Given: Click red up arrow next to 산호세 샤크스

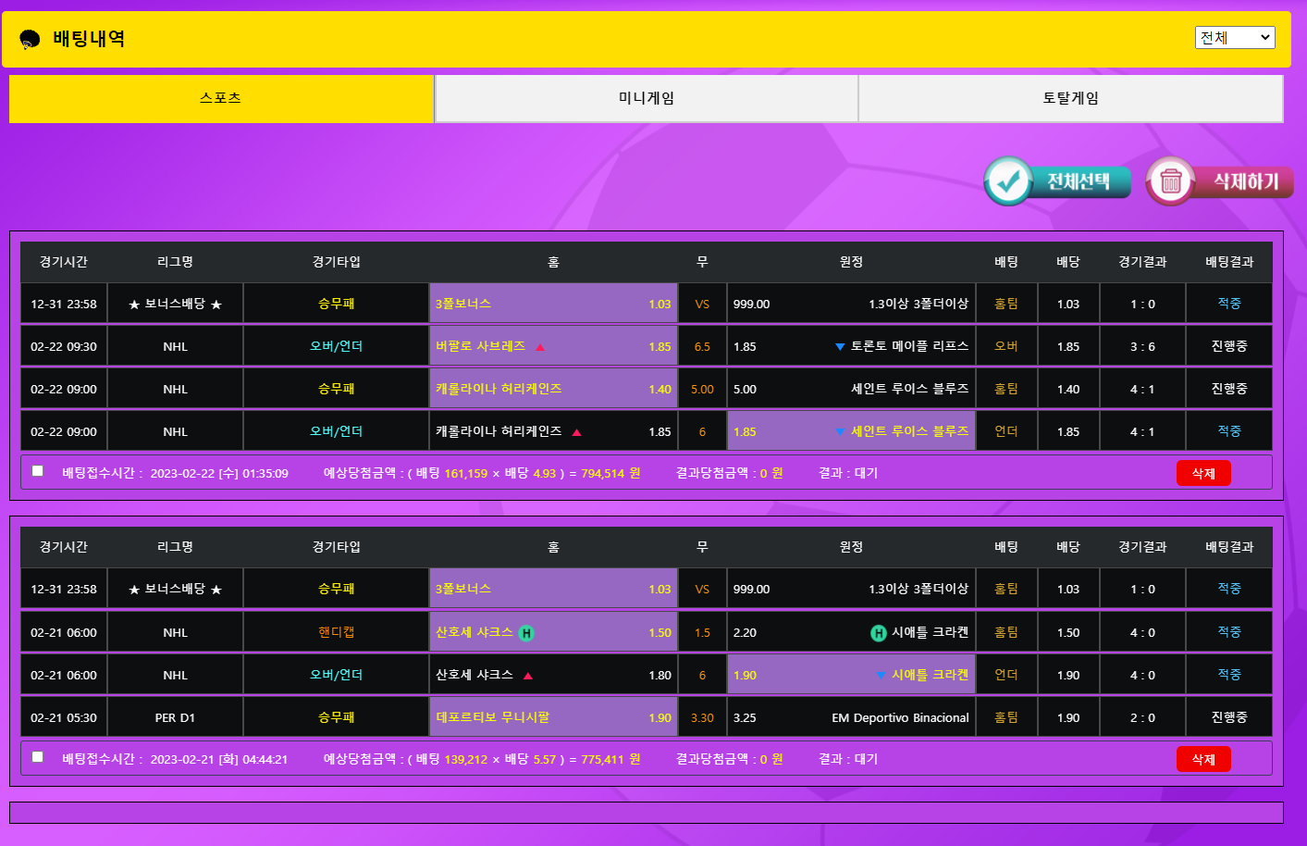Looking at the screenshot, I should (x=528, y=676).
